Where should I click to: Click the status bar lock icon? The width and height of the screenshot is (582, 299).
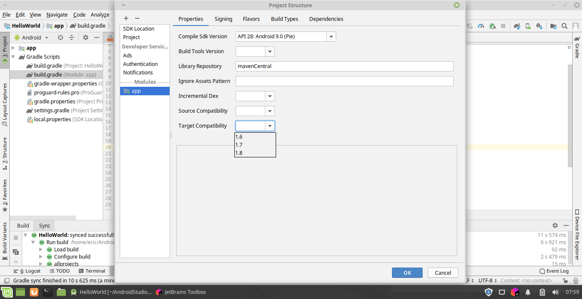click(x=565, y=281)
